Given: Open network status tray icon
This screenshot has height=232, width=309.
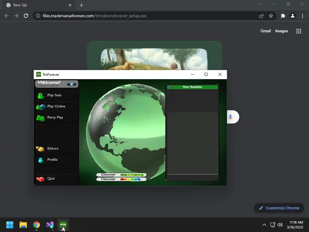Looking at the screenshot, I should point(272,225).
